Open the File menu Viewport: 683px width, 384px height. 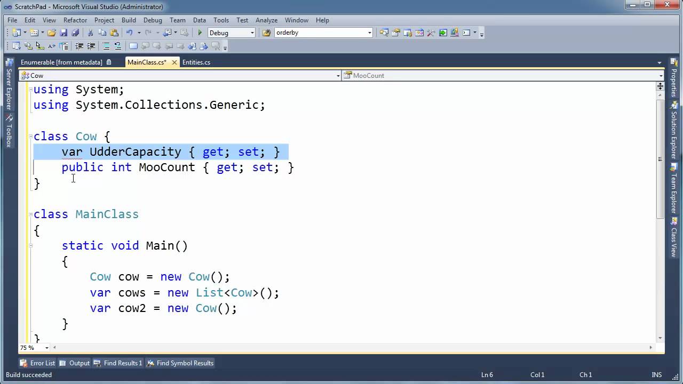pyautogui.click(x=12, y=20)
